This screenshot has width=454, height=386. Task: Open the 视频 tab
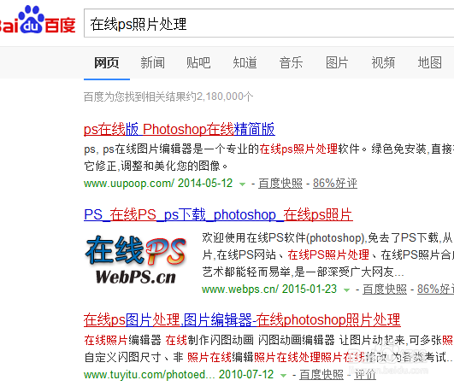click(383, 62)
